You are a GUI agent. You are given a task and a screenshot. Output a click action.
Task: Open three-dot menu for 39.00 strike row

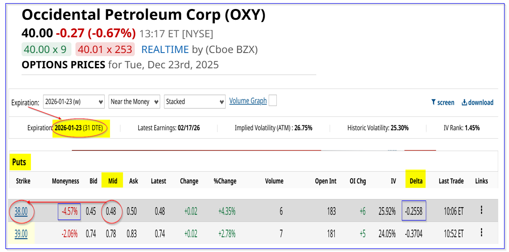481,233
